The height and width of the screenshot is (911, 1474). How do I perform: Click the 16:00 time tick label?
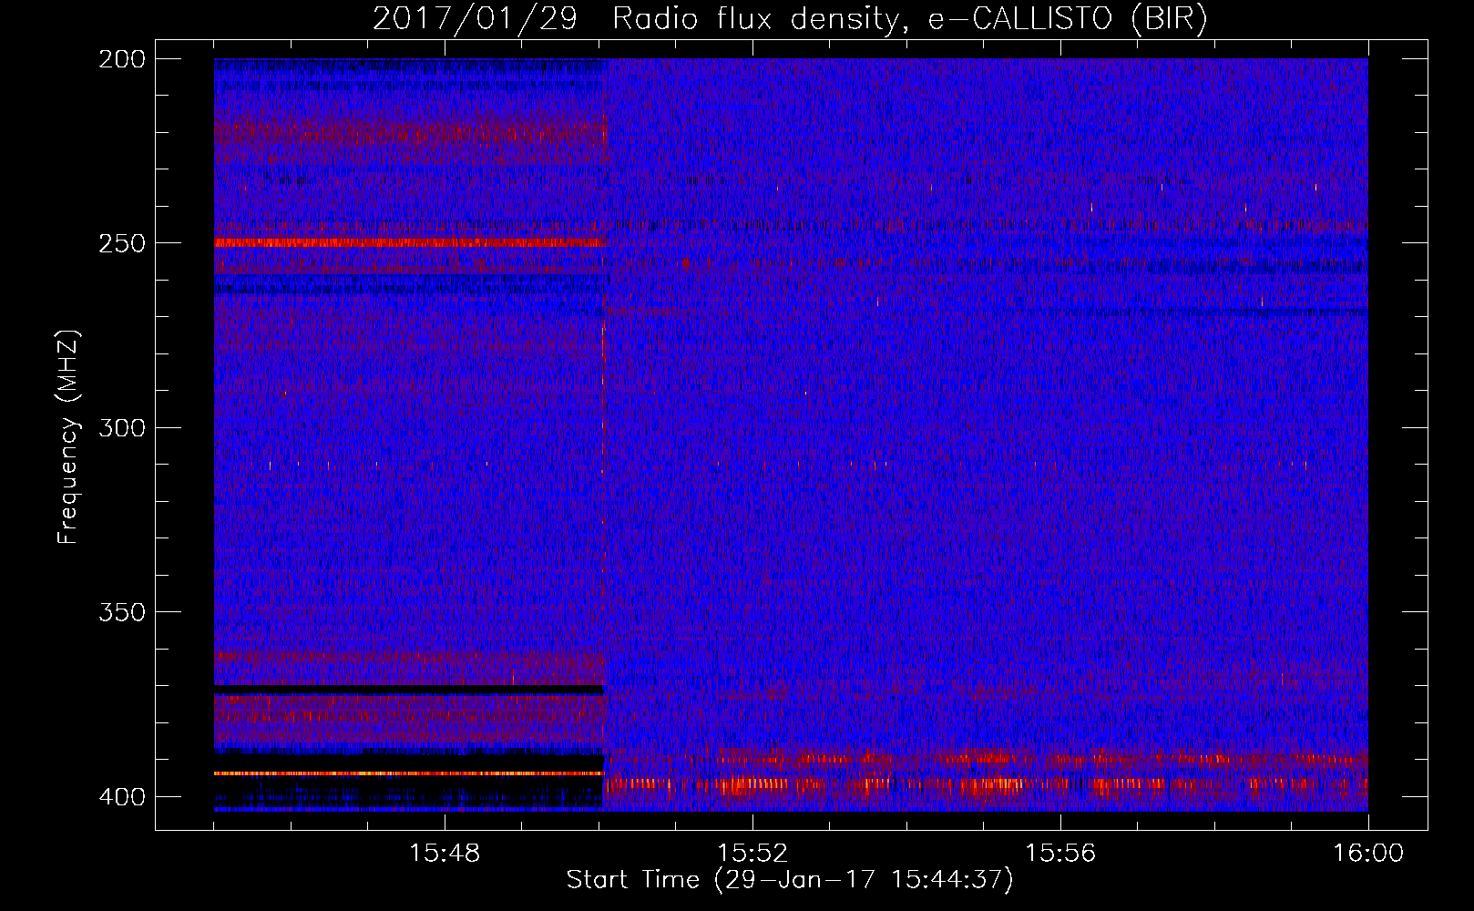click(x=1368, y=854)
